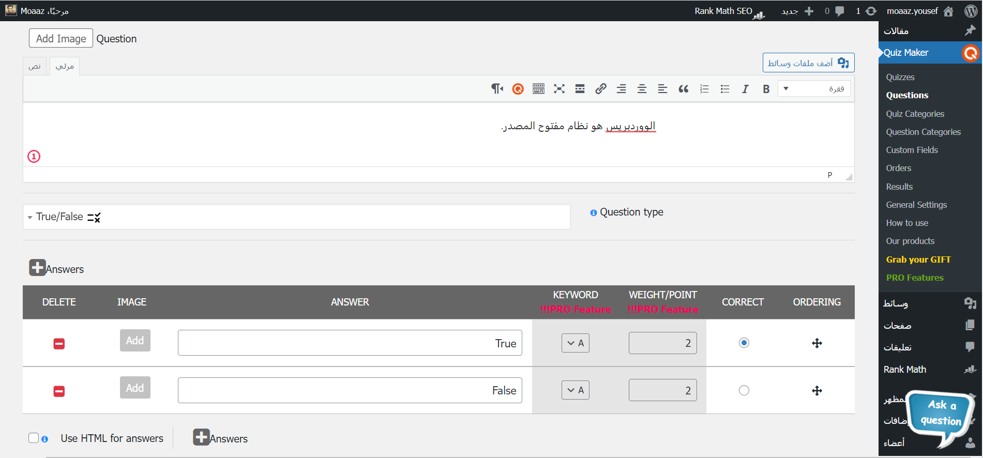Image resolution: width=983 pixels, height=458 pixels.
Task: Click the orange Quiz Maker toolbar icon
Action: coord(518,89)
